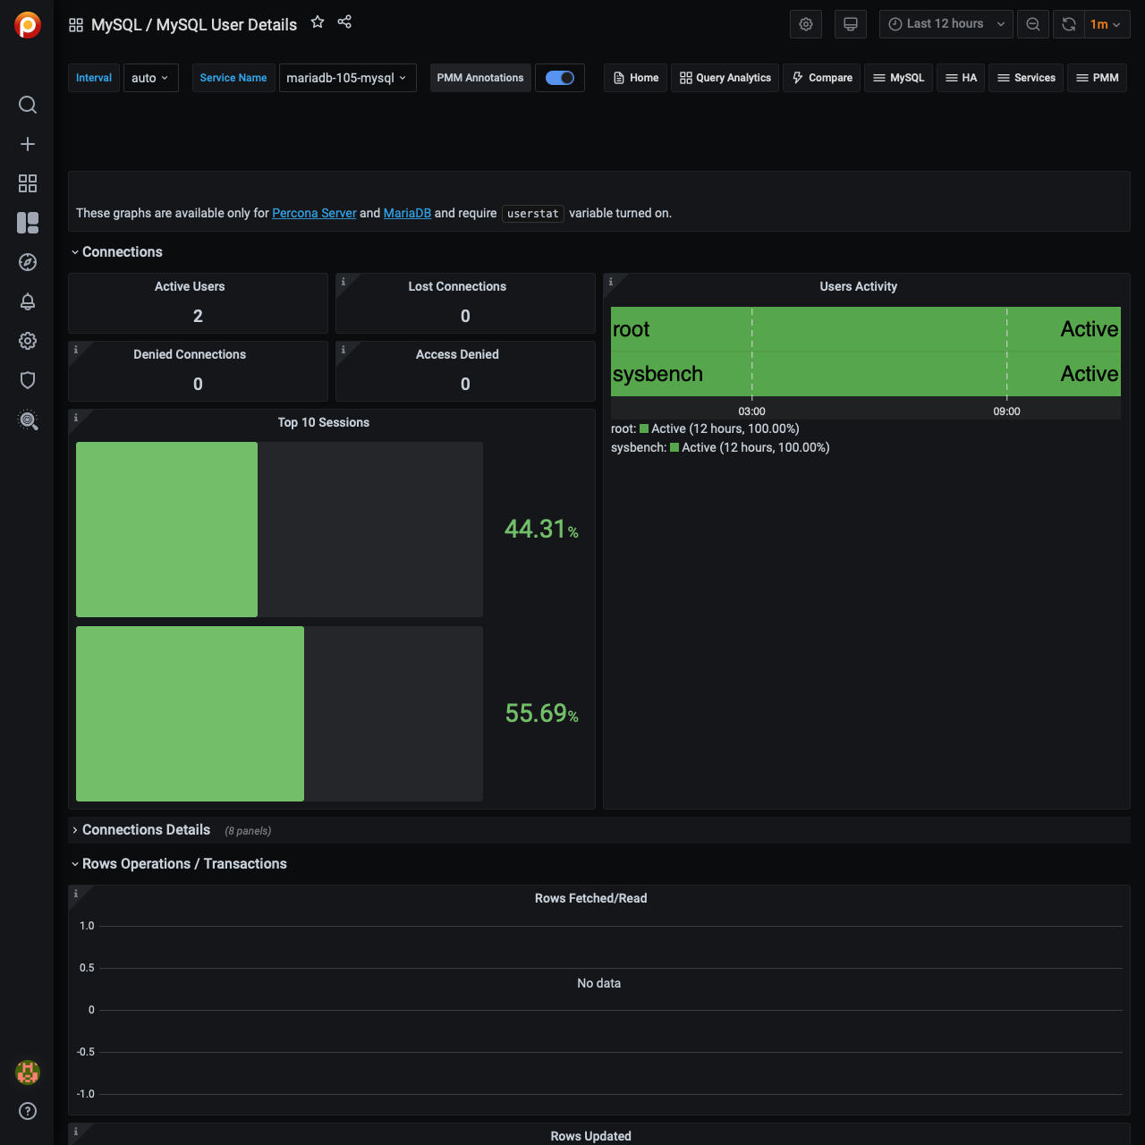Viewport: 1145px width, 1145px height.
Task: Toggle the PMM Annotations switch
Action: click(x=560, y=78)
